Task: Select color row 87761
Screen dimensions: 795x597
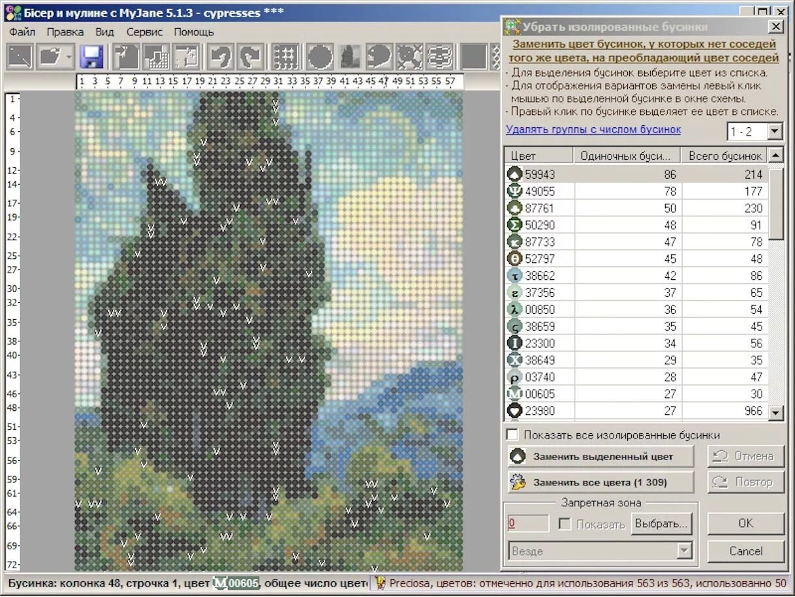Action: (x=636, y=208)
